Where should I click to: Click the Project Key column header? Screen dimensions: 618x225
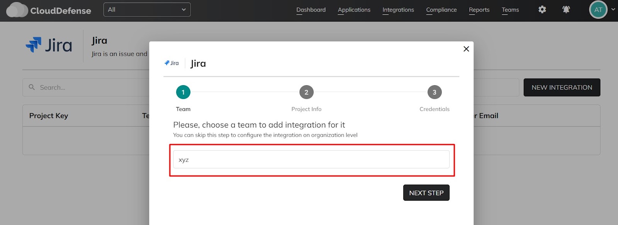pyautogui.click(x=49, y=116)
